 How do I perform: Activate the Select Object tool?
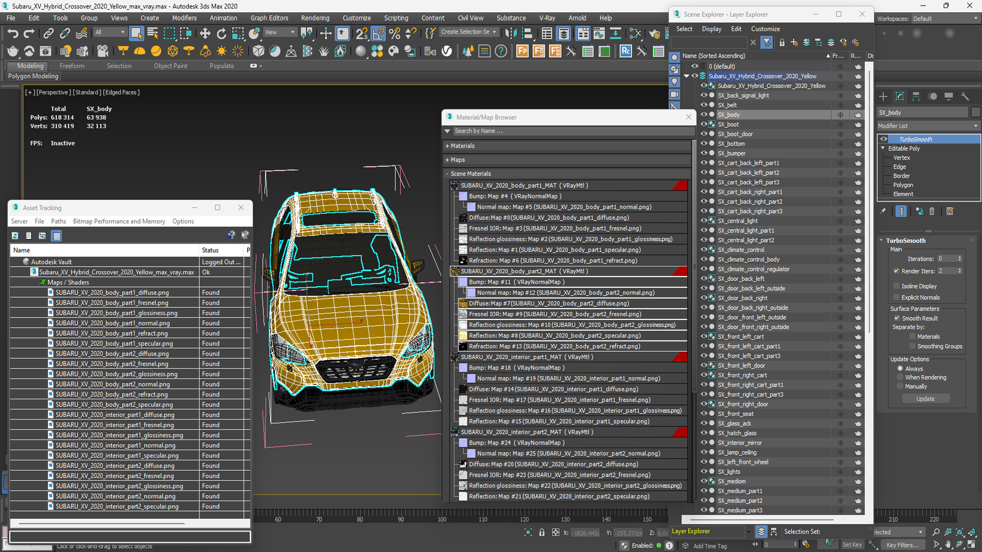click(x=136, y=34)
